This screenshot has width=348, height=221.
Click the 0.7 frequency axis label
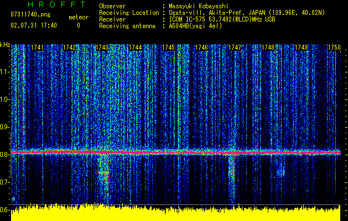coord(5,182)
